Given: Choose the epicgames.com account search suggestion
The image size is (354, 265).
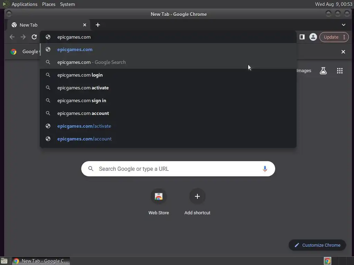Looking at the screenshot, I should (x=168, y=113).
